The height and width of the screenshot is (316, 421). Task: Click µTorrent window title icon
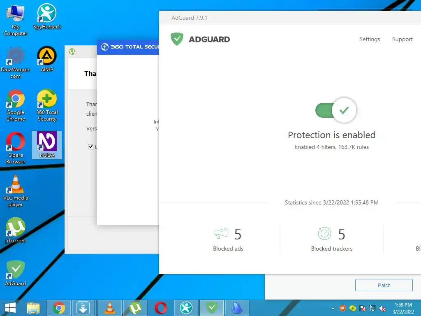tap(72, 51)
